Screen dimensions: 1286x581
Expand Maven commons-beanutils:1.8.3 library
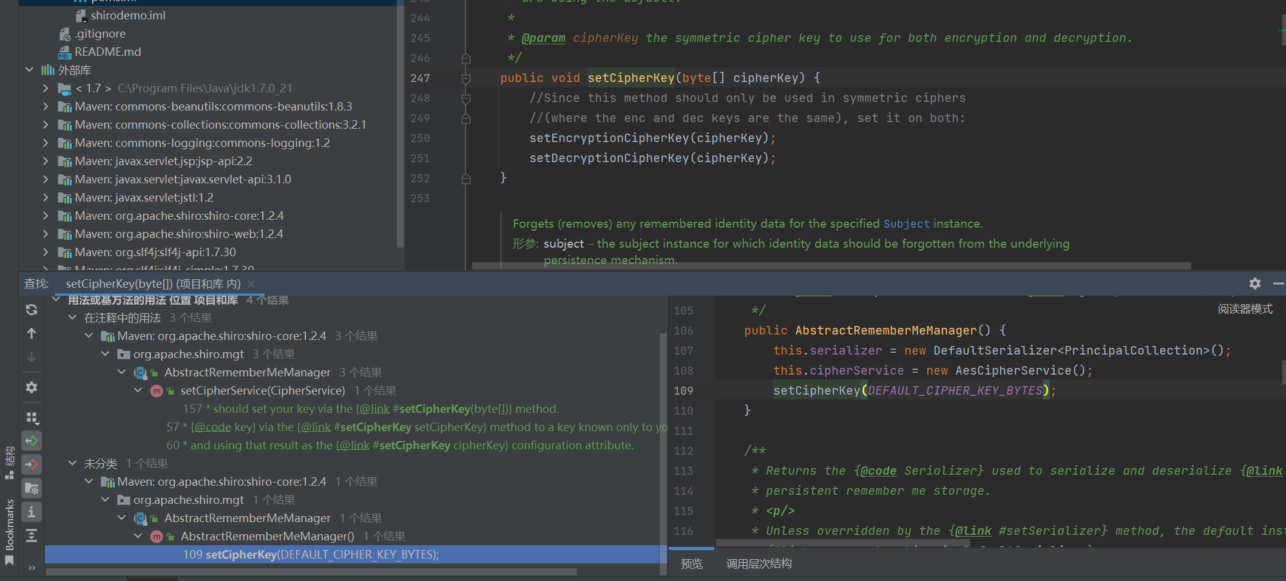coord(46,106)
